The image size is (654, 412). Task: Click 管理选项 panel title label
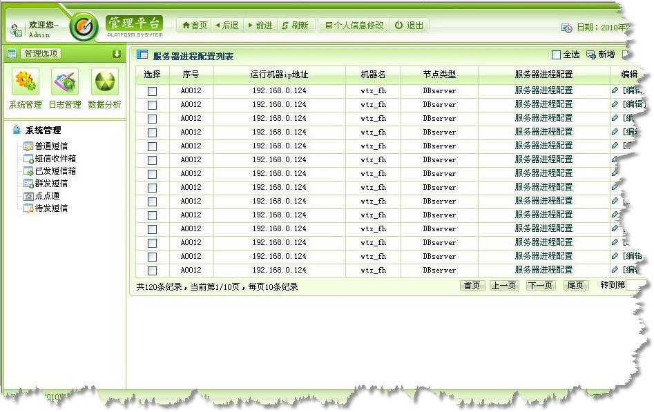point(41,53)
